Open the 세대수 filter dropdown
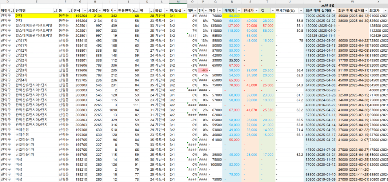This screenshot has height=182, width=388. pyautogui.click(x=100, y=11)
